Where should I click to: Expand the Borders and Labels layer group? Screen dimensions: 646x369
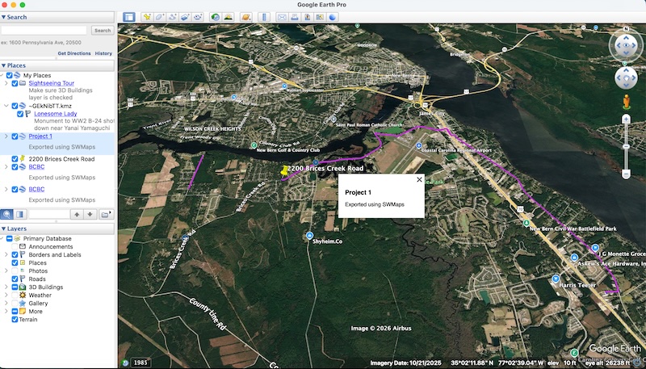tap(6, 255)
